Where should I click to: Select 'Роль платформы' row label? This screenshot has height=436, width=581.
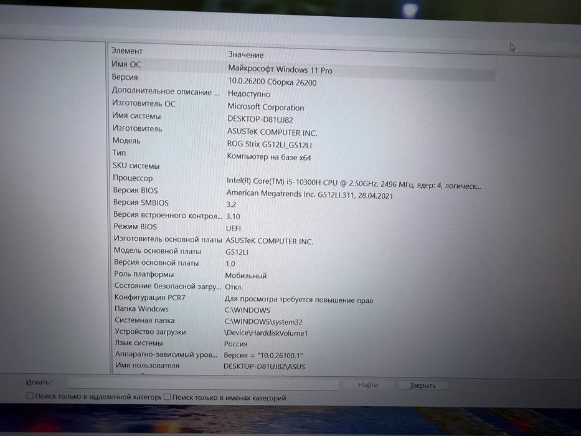[x=144, y=274]
